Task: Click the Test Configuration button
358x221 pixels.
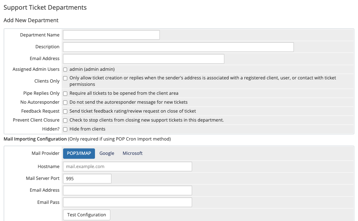Action: click(x=86, y=215)
